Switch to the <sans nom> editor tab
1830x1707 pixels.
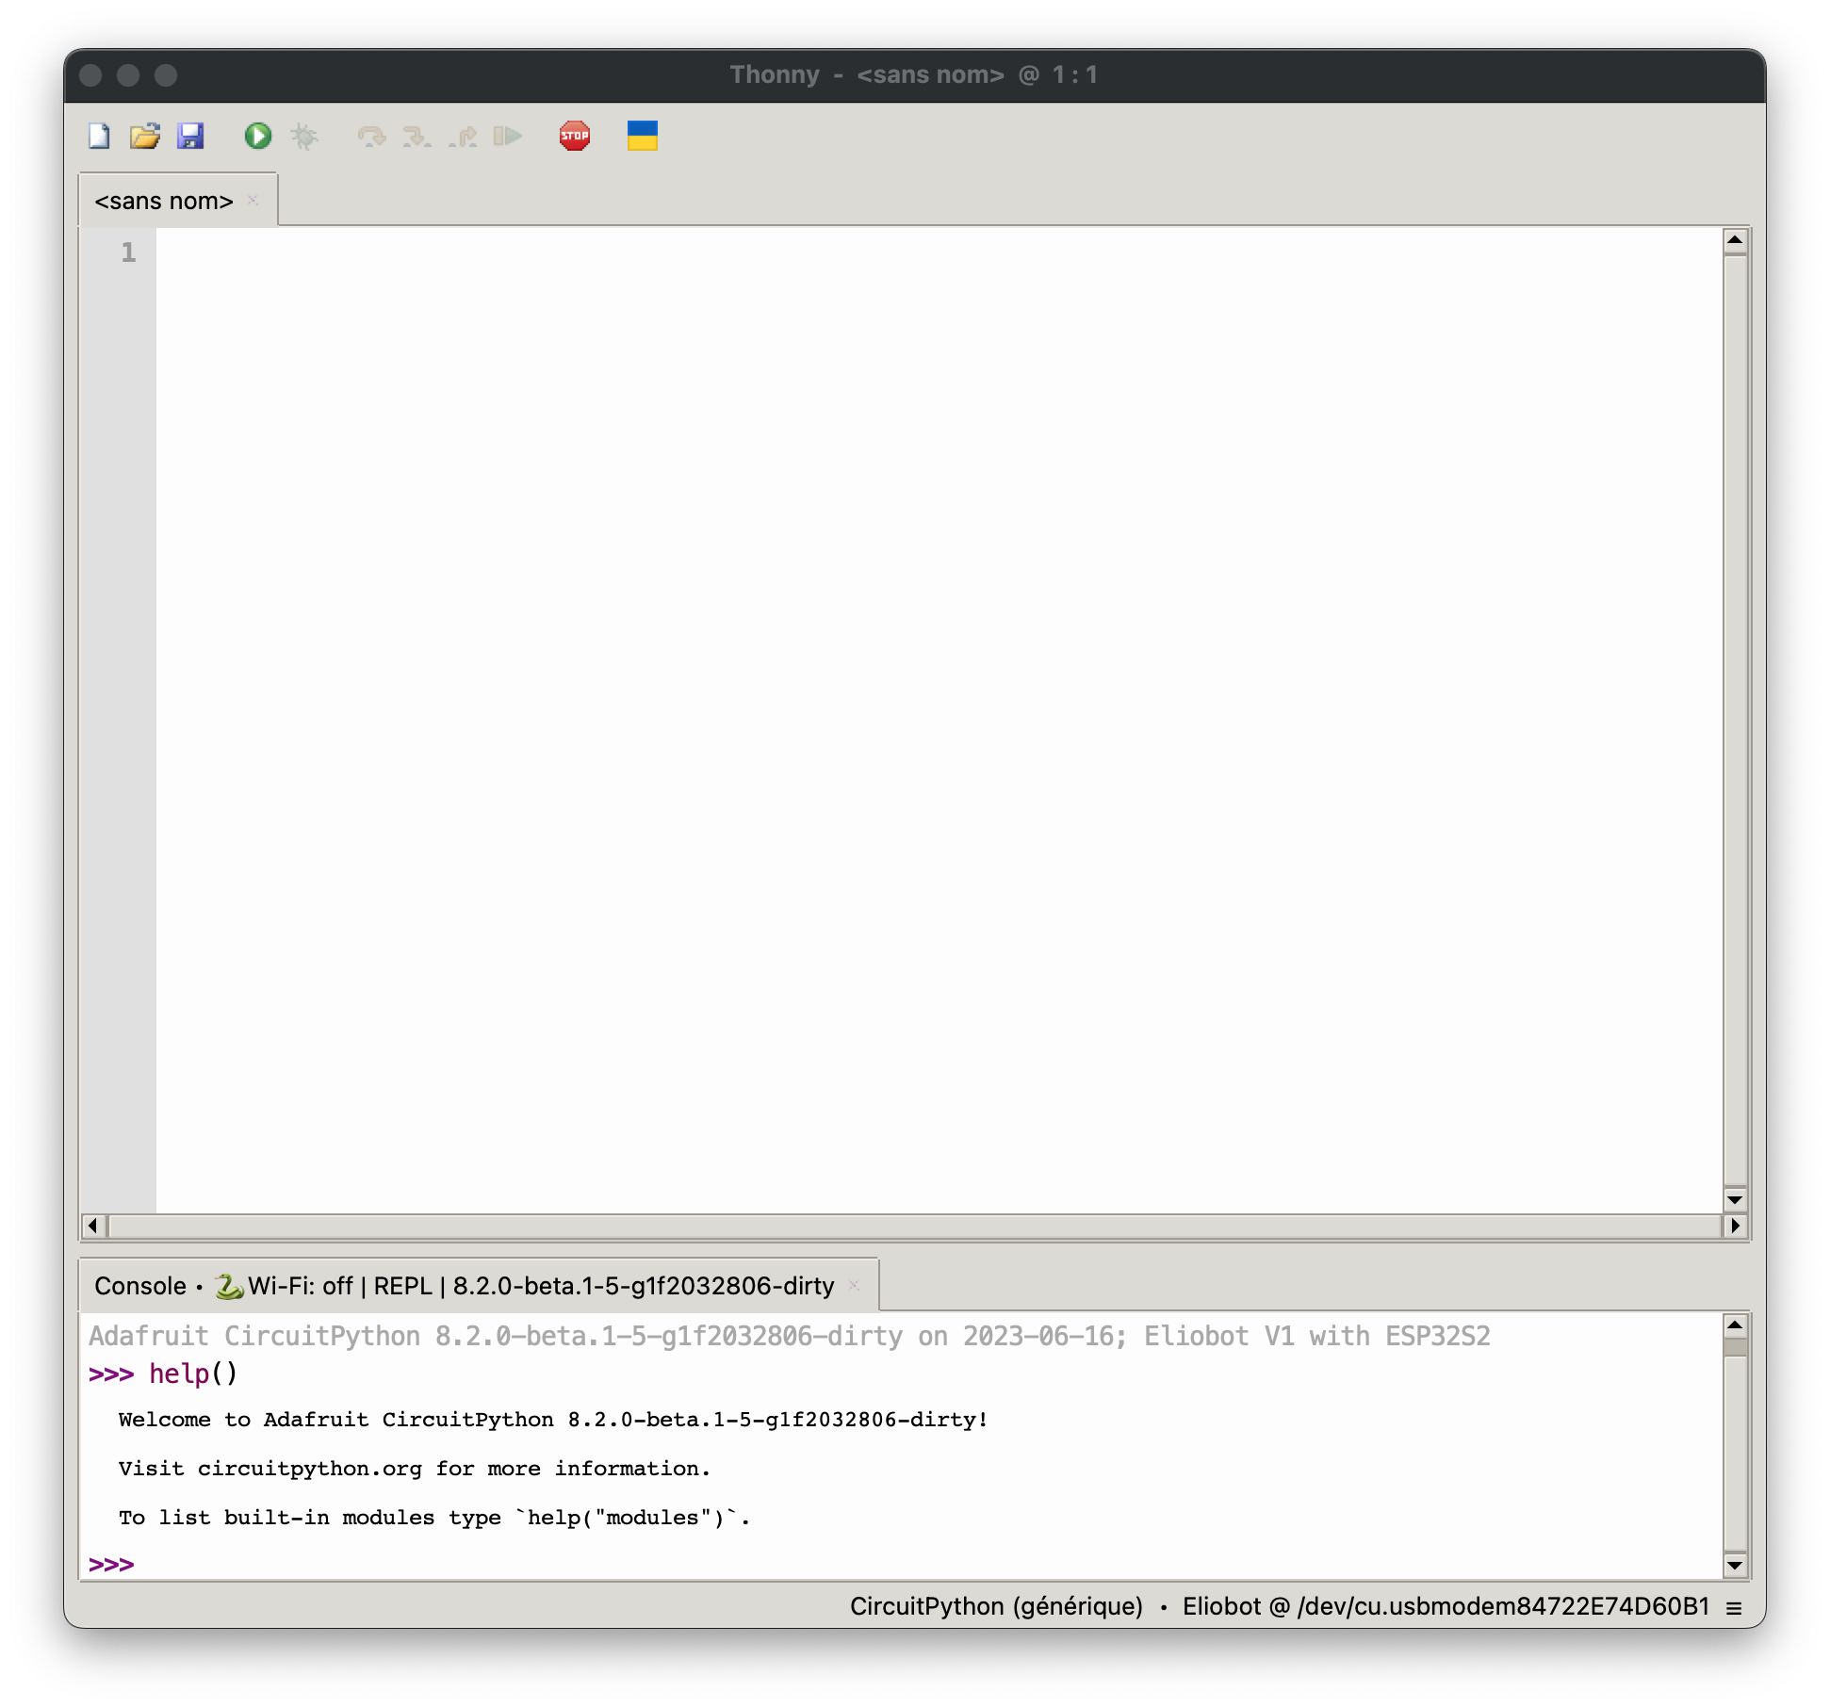[x=165, y=200]
